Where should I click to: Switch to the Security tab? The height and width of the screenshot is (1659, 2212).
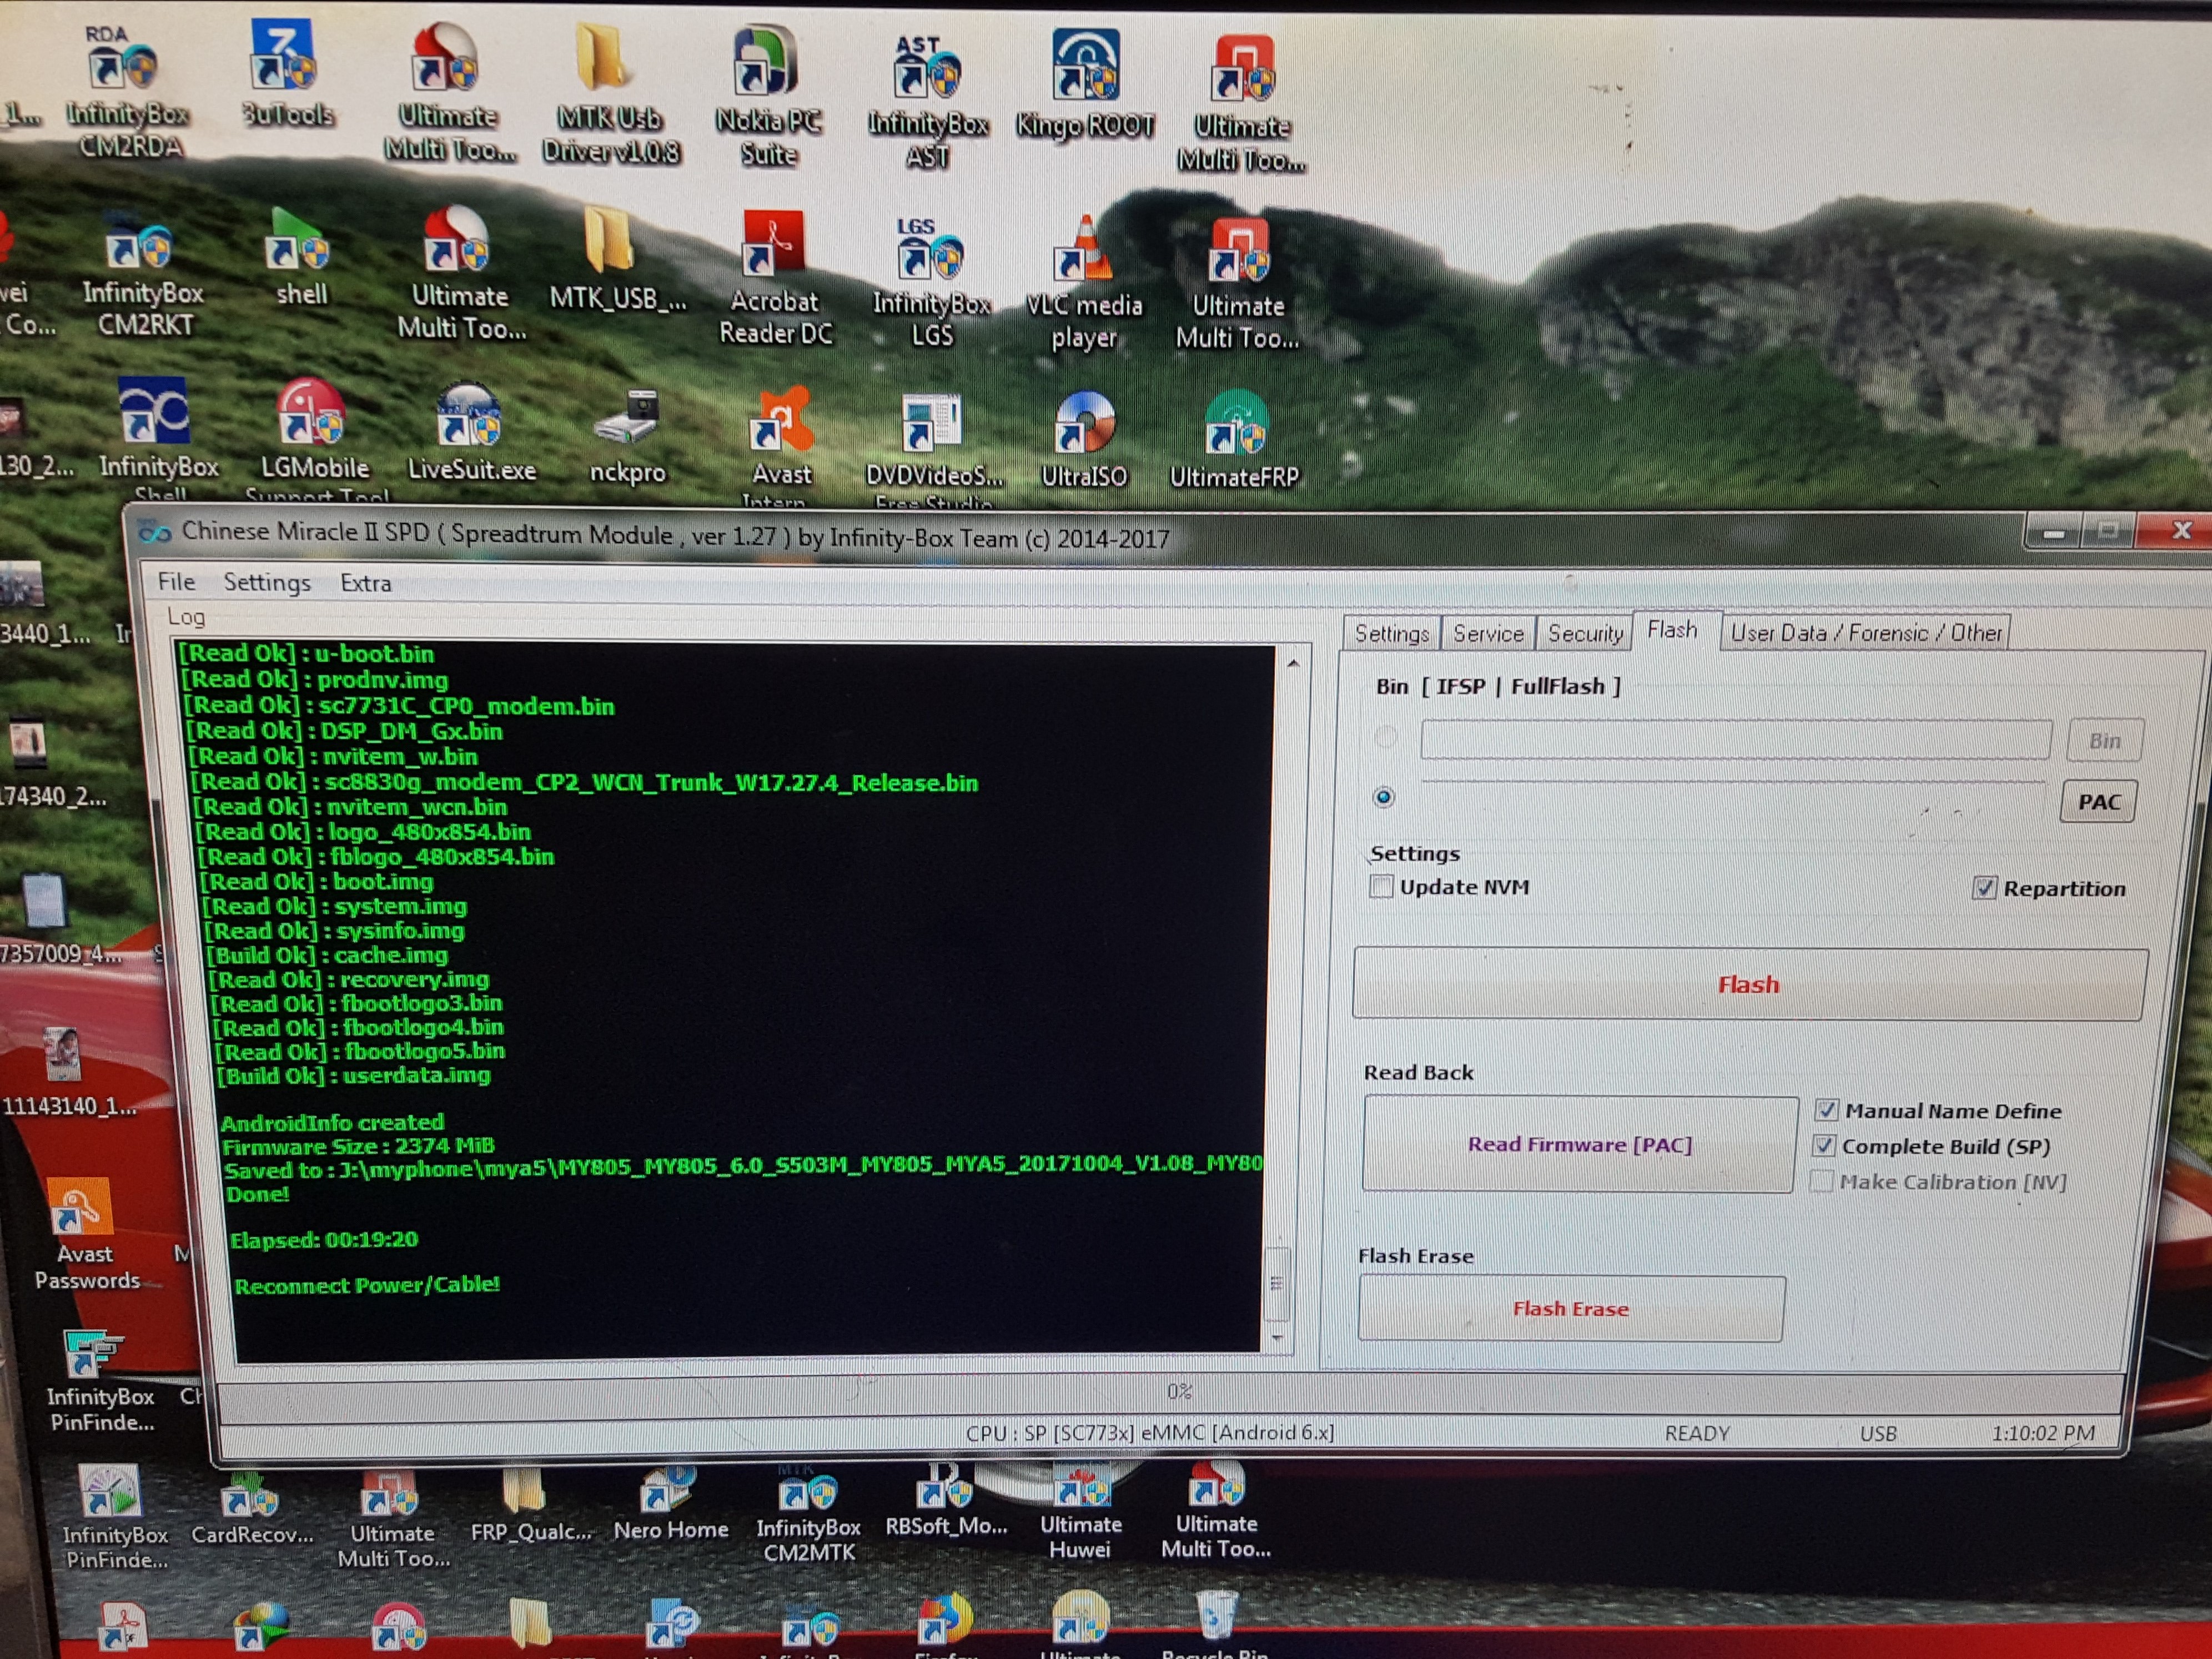[x=1585, y=633]
